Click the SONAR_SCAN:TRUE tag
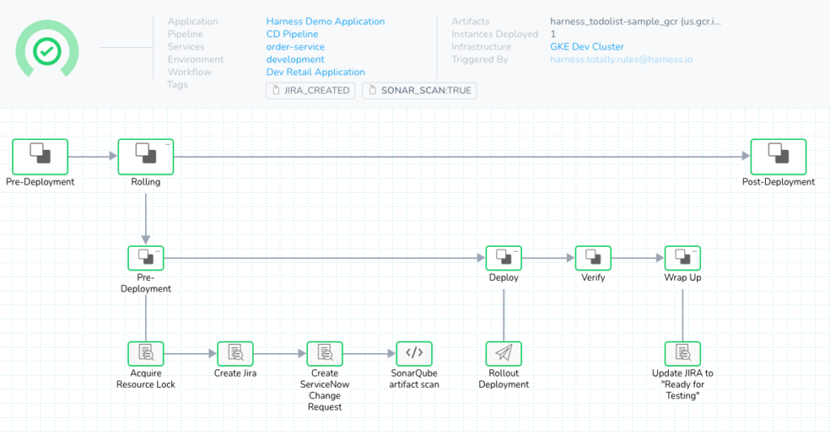The width and height of the screenshot is (830, 434). pos(419,91)
